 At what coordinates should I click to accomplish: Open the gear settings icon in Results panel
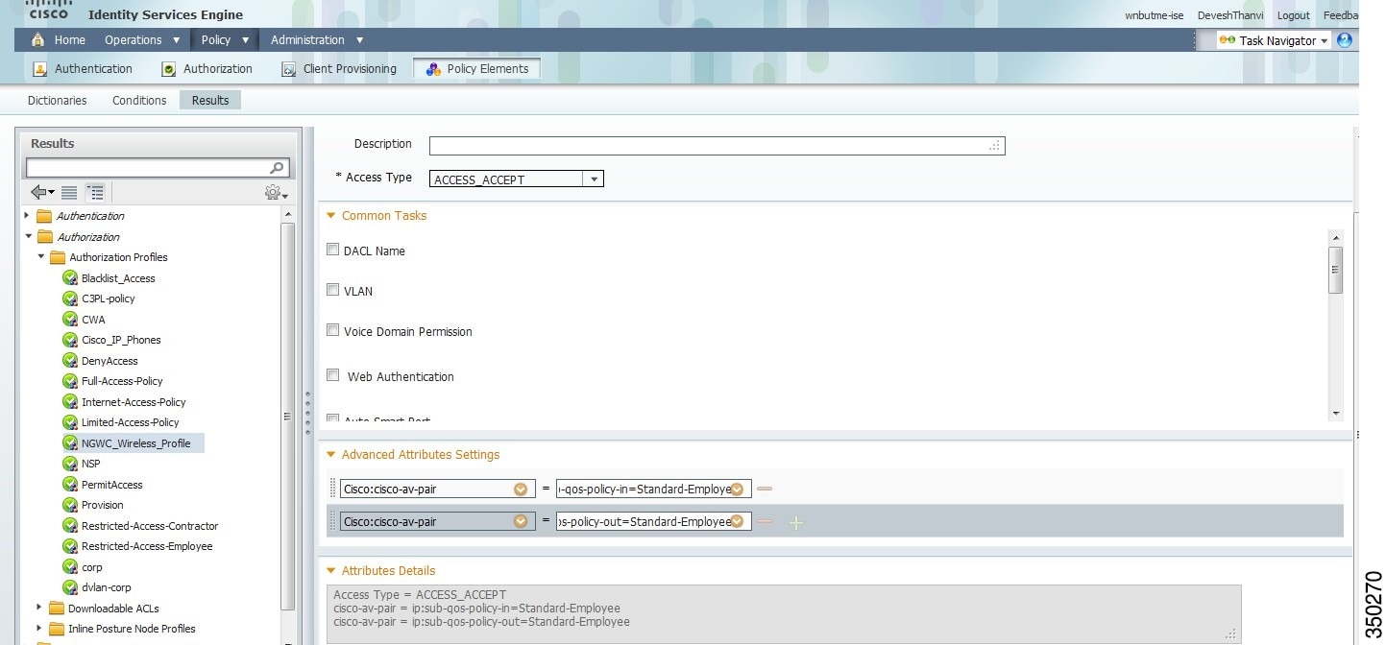(274, 192)
